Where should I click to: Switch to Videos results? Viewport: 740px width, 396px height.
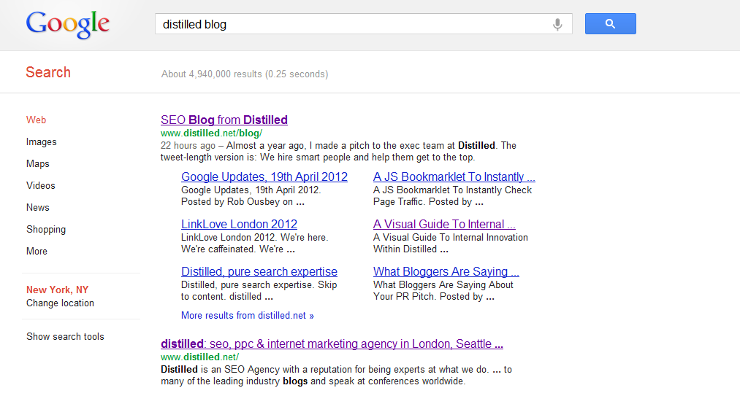[41, 185]
